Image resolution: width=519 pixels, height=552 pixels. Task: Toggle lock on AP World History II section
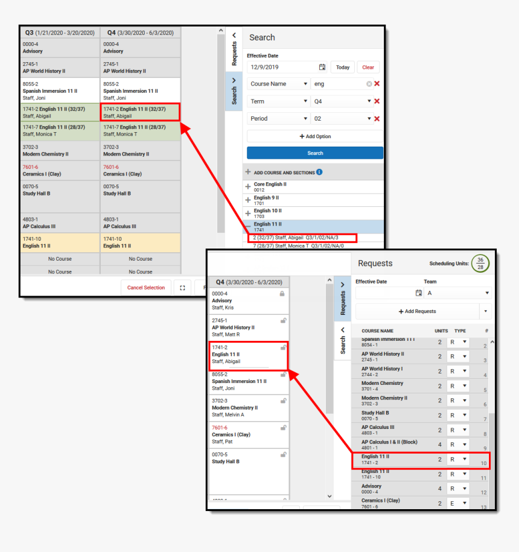pos(283,321)
